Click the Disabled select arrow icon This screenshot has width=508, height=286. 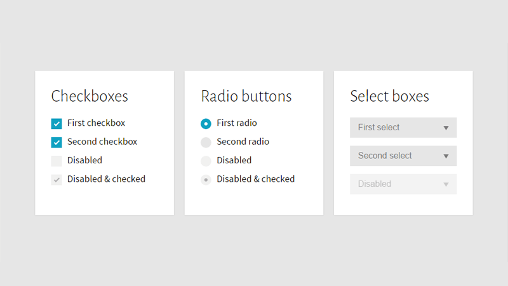446,184
